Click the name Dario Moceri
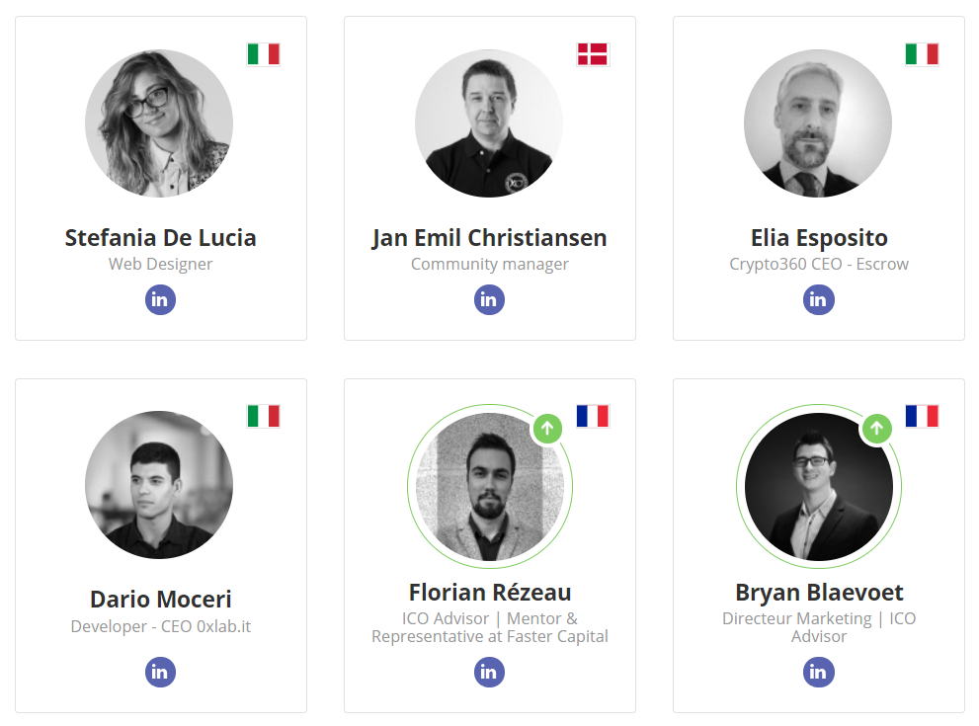The image size is (979, 726). pyautogui.click(x=160, y=600)
